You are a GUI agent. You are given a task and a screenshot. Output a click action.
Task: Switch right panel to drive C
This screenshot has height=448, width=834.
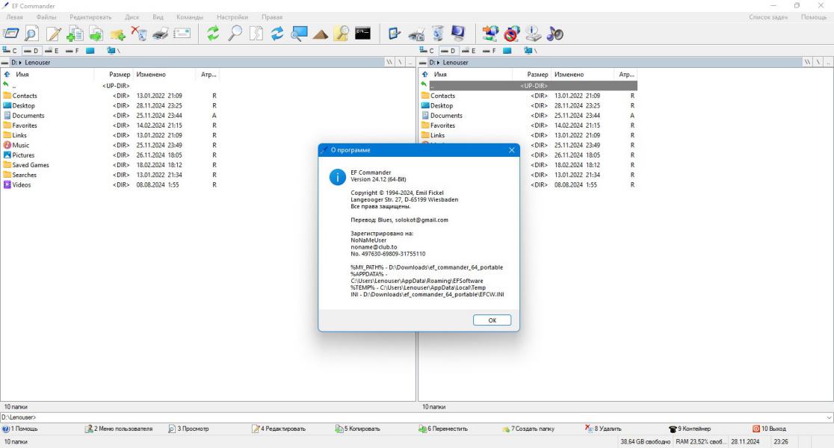pos(427,51)
